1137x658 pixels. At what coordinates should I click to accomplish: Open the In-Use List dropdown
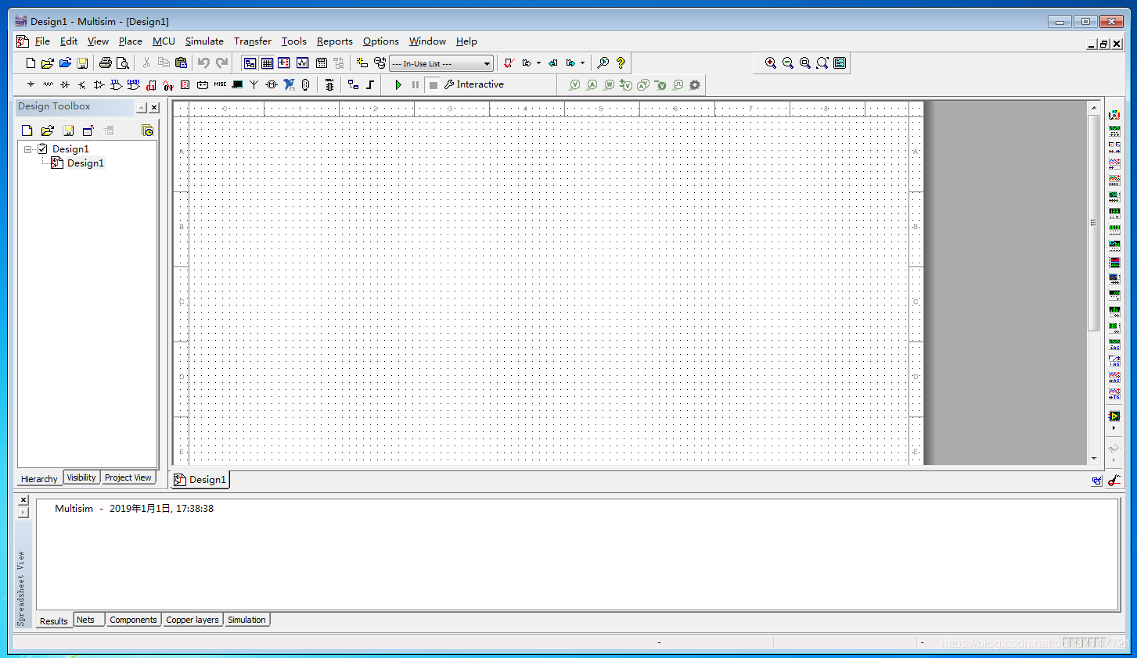tap(487, 64)
